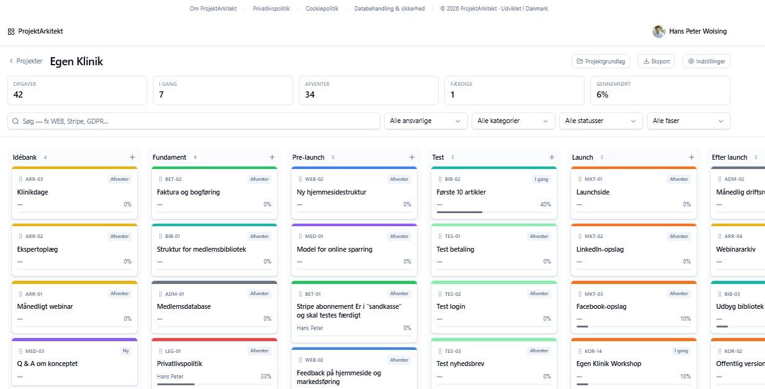Click the Eksport button
The height and width of the screenshot is (389, 765).
656,62
